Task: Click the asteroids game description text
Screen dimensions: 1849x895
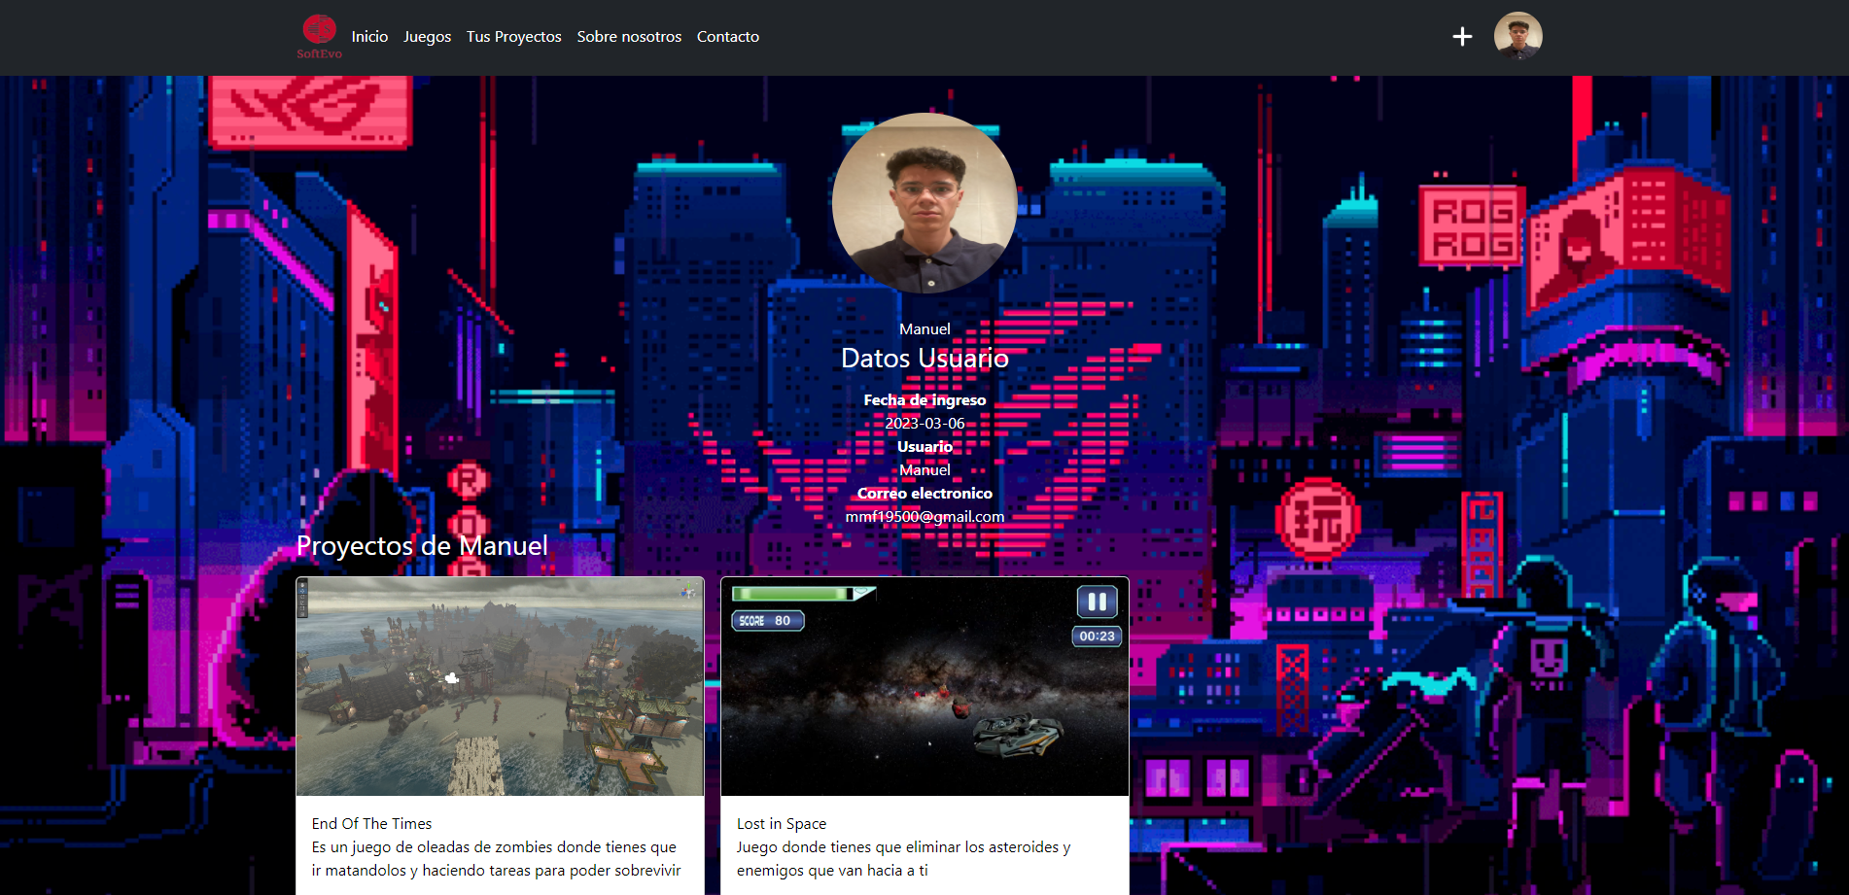Action: [903, 859]
